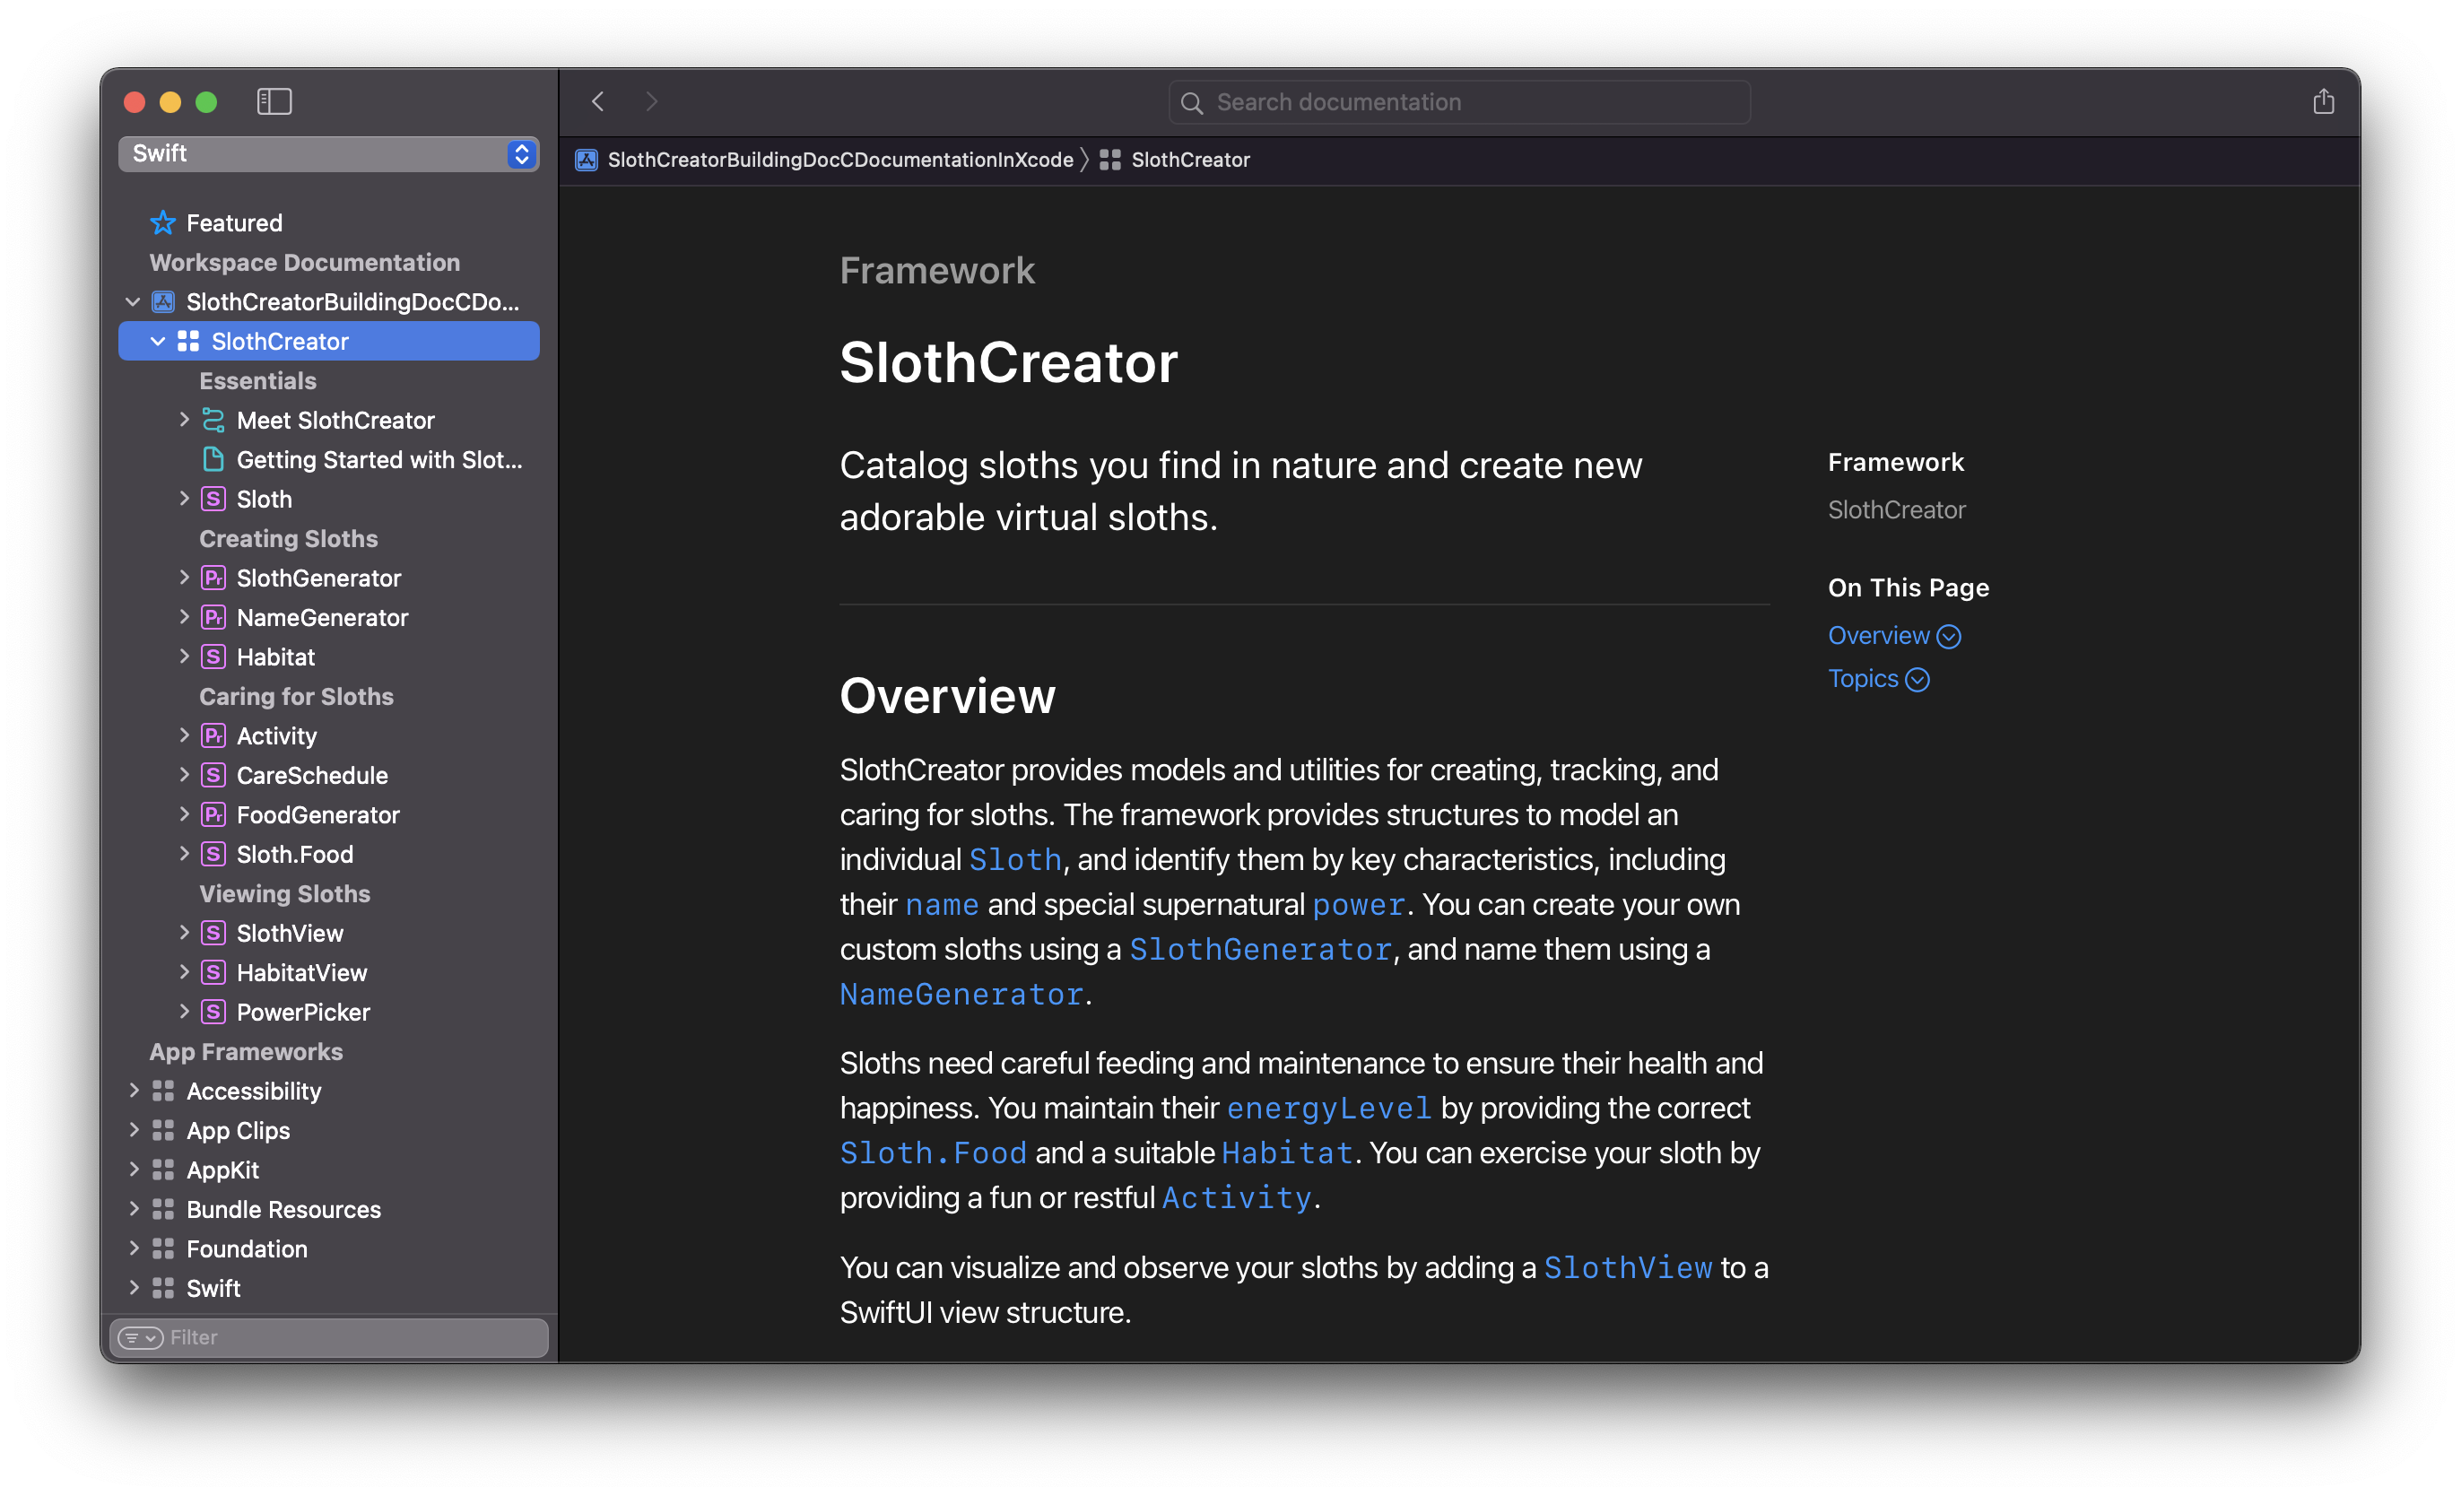Jump to Topics under On This Page
Image resolution: width=2461 pixels, height=1496 pixels.
click(x=1878, y=679)
